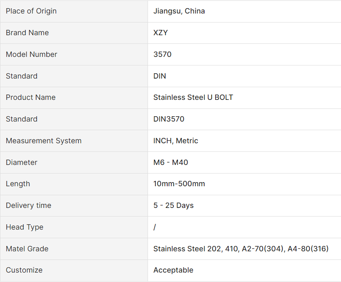Select the model number value '3570'
341x282 pixels.
coord(162,54)
